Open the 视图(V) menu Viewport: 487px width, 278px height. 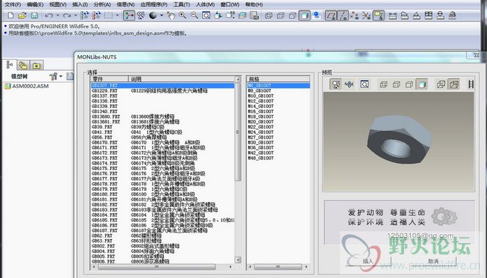58,4
